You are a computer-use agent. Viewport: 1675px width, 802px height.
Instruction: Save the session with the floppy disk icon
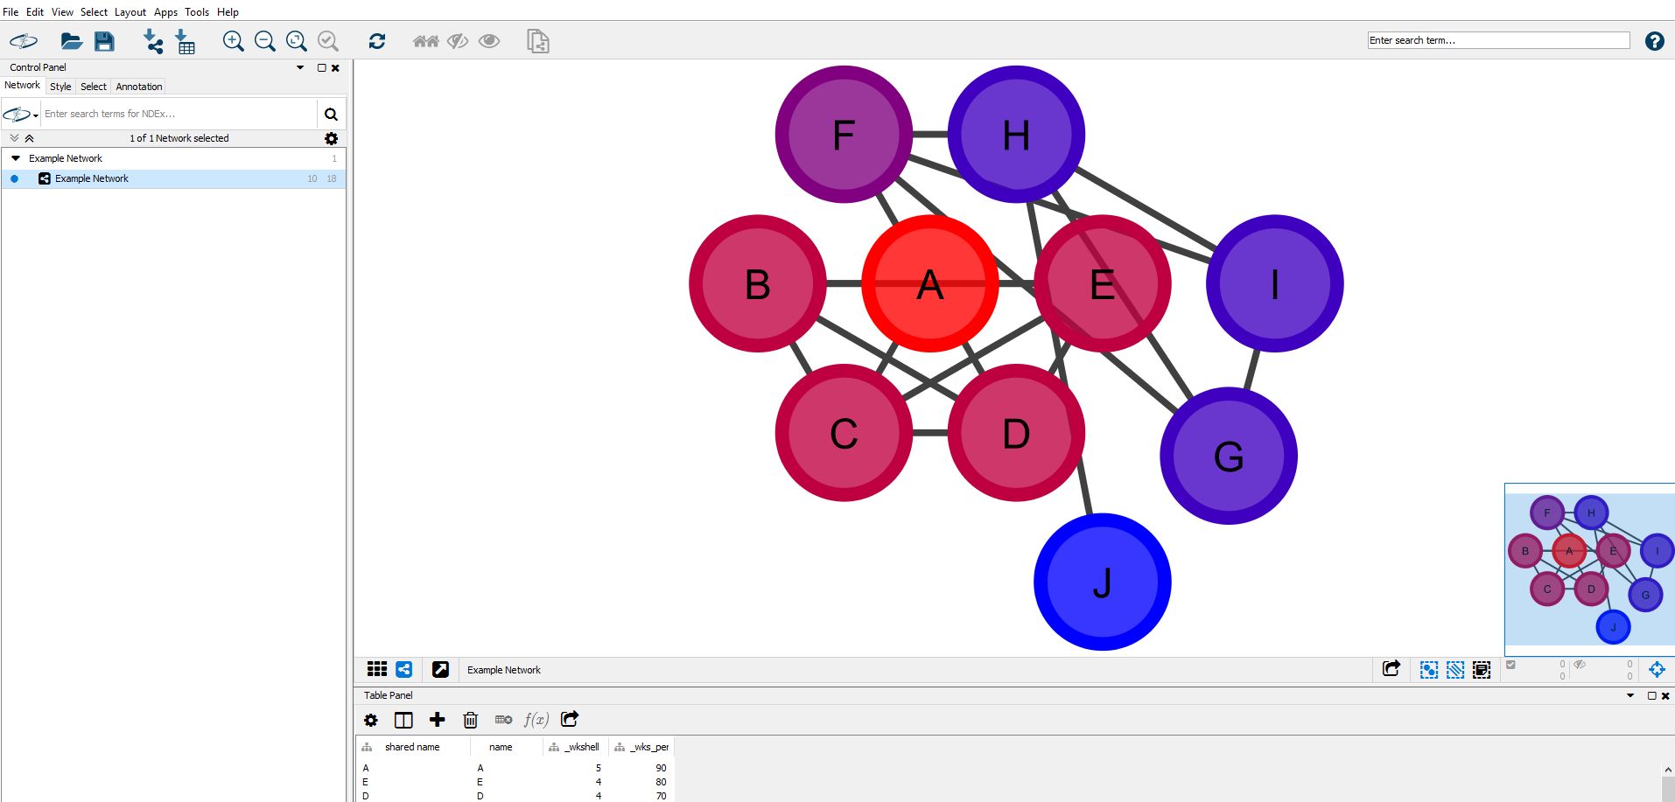click(x=104, y=41)
